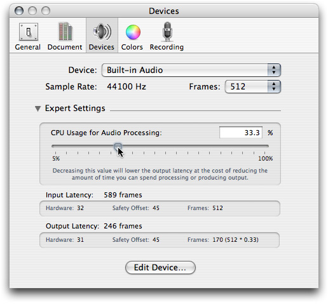The image size is (328, 304).
Task: Open the Device dropdown showing Built-in Audio
Action: 191,70
